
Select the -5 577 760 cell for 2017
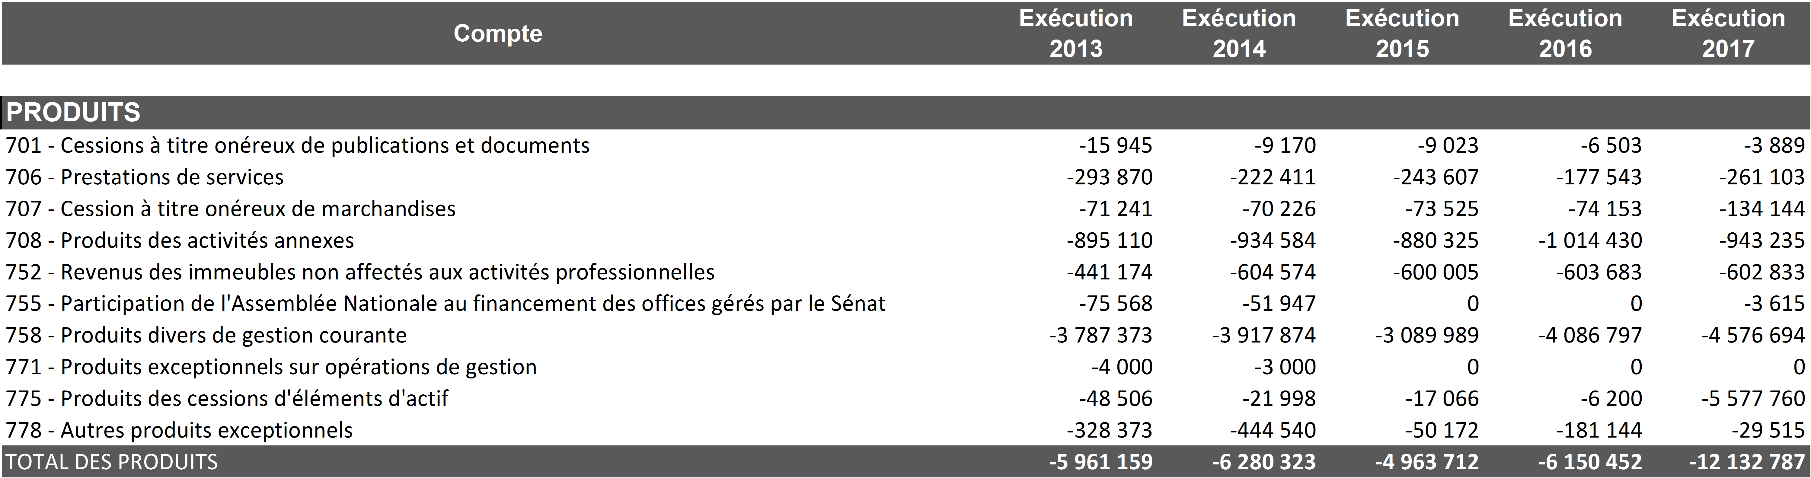point(1753,399)
